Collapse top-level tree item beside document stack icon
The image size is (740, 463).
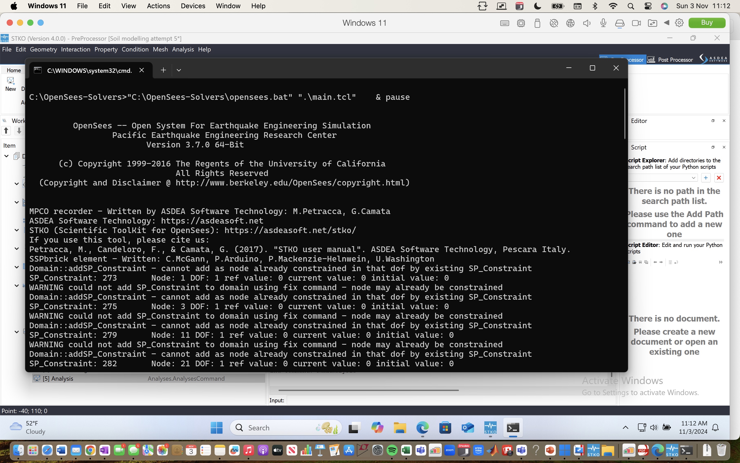click(x=6, y=156)
